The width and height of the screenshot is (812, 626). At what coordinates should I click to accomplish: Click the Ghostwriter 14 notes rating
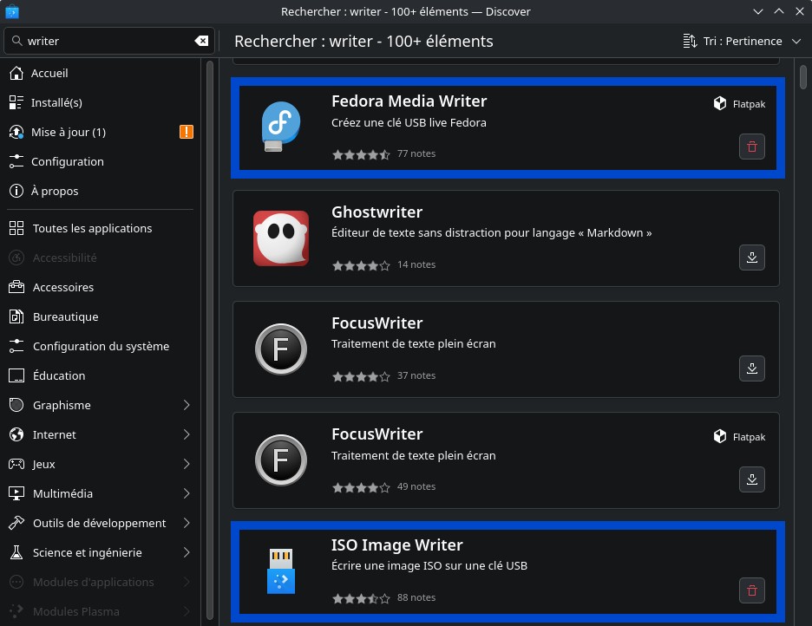click(x=383, y=265)
